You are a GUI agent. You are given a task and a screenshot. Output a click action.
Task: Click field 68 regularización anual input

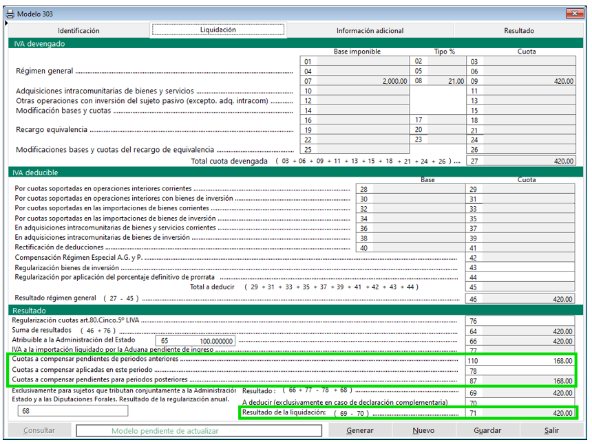pyautogui.click(x=73, y=411)
